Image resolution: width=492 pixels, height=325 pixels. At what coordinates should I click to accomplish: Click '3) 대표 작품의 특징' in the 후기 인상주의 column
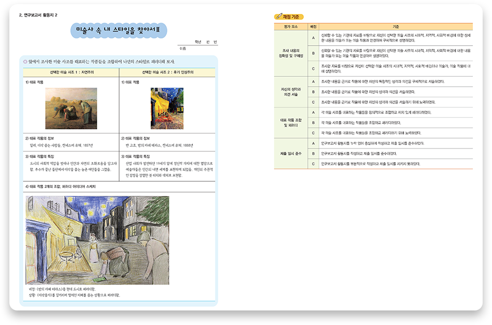tap(136, 157)
